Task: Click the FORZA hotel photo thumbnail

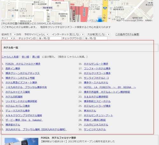Action: pos(21,142)
